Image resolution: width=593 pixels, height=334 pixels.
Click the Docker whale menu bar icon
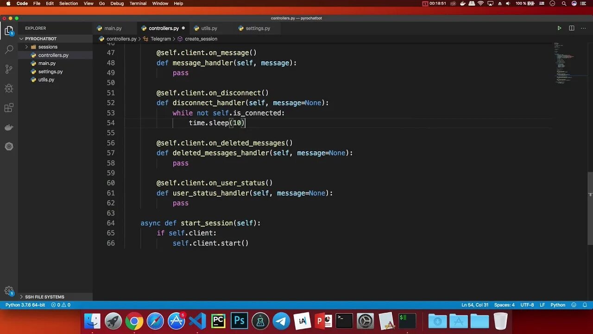coord(462,3)
